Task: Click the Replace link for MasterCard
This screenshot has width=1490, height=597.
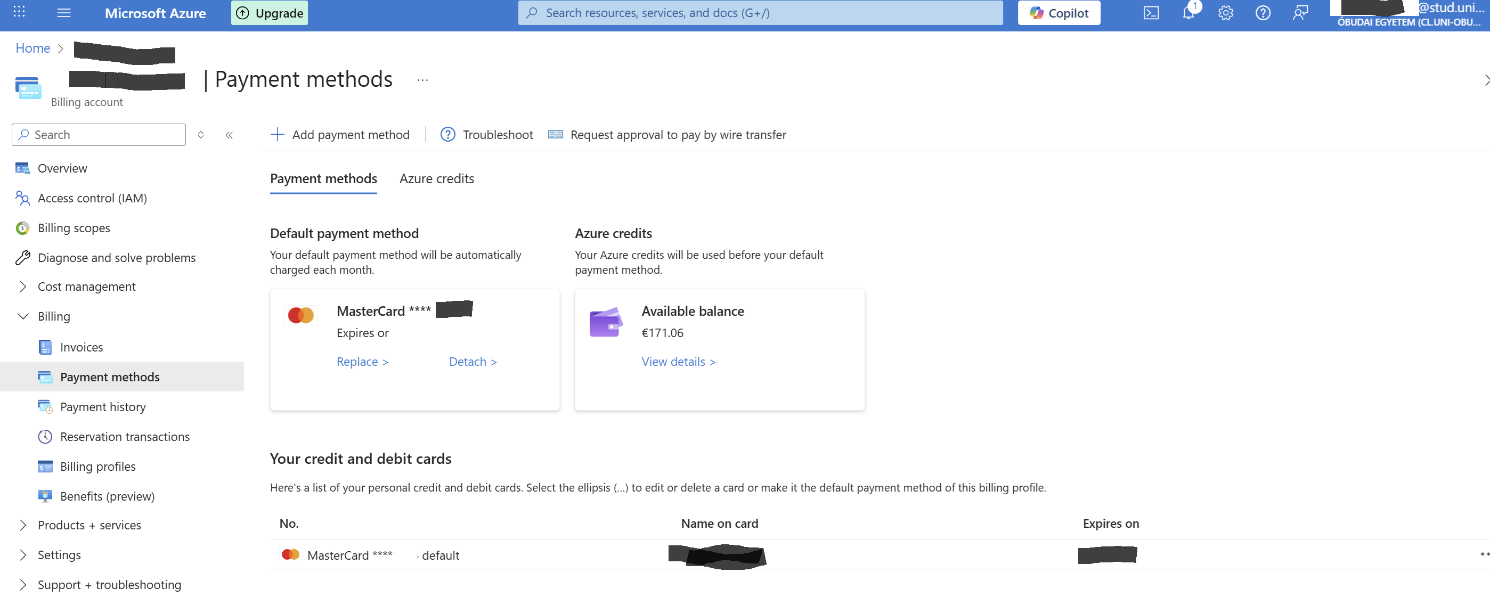Action: point(362,362)
